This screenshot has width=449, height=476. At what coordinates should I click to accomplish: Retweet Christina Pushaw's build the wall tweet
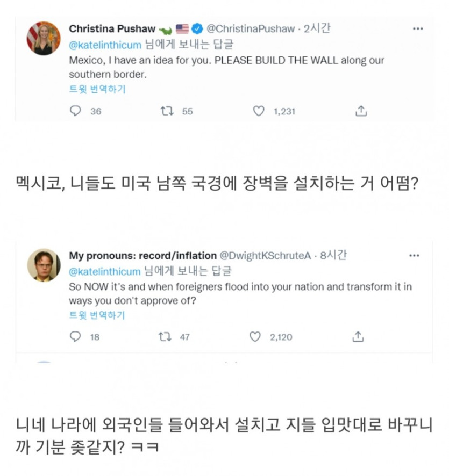167,111
